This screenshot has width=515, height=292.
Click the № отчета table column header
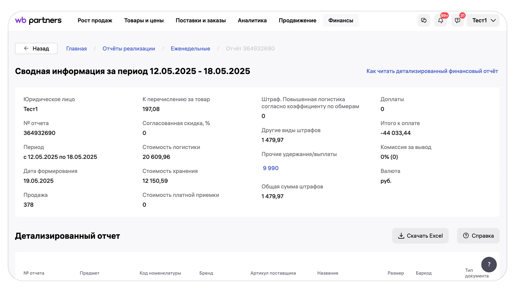tap(34, 273)
